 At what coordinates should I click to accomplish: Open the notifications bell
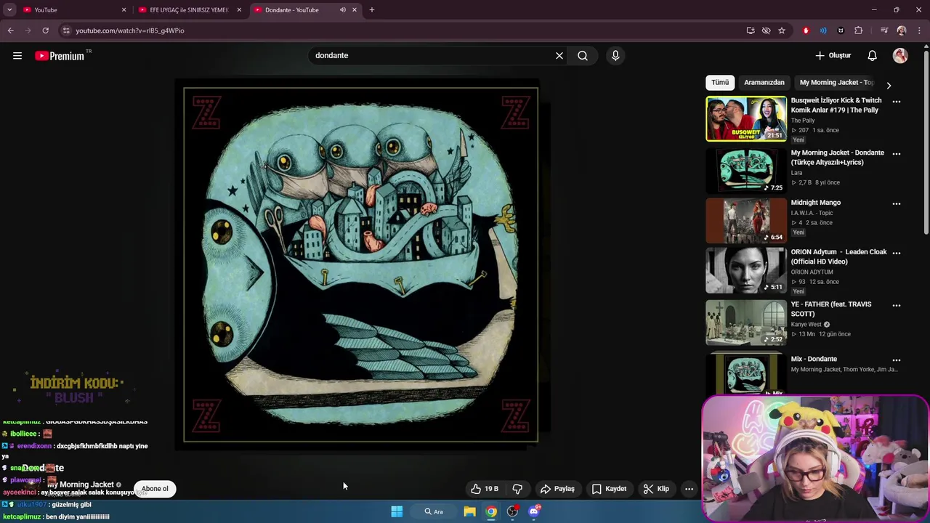[873, 56]
